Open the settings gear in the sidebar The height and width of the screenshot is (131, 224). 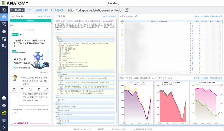(x=4, y=105)
